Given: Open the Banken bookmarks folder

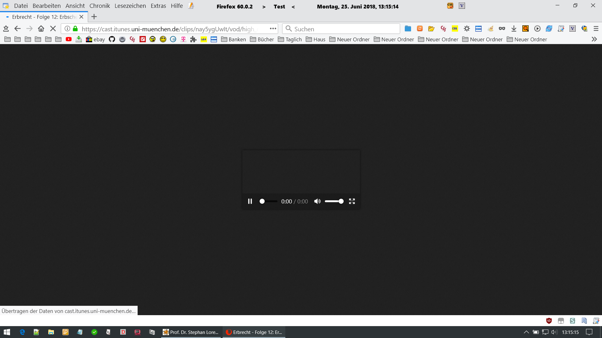Looking at the screenshot, I should pyautogui.click(x=234, y=39).
